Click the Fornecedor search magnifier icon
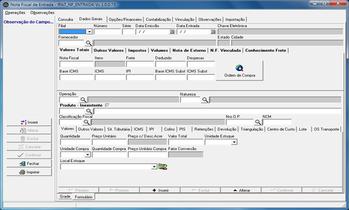The image size is (349, 210). pyautogui.click(x=89, y=43)
